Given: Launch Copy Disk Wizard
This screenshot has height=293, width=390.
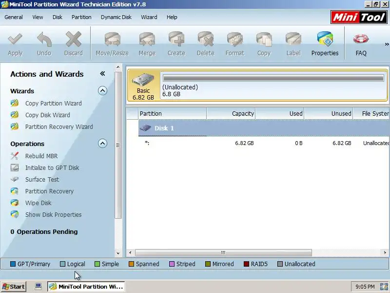Looking at the screenshot, I should point(47,115).
